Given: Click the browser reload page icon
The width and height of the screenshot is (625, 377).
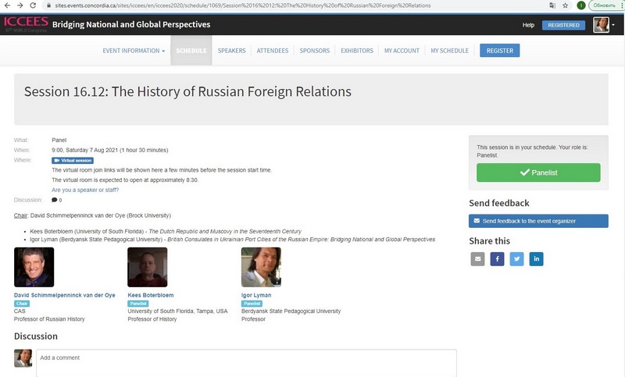Looking at the screenshot, I should tap(34, 5).
